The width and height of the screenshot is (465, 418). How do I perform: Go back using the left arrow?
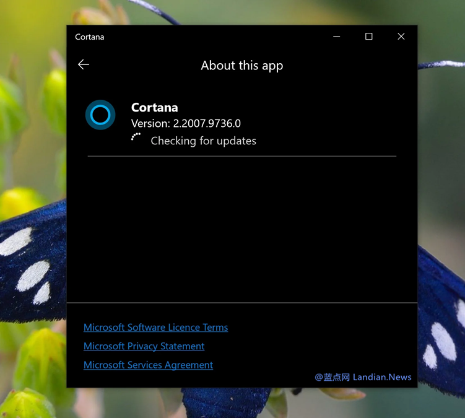[x=84, y=64]
